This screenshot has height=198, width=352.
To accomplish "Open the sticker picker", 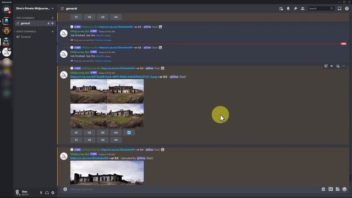I will tap(337, 189).
